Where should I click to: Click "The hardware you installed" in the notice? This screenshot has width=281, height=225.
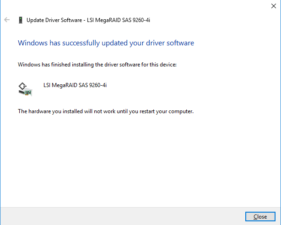[x=51, y=111]
